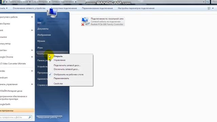Open the user account picture icon
217x122 pixels.
point(52,13)
